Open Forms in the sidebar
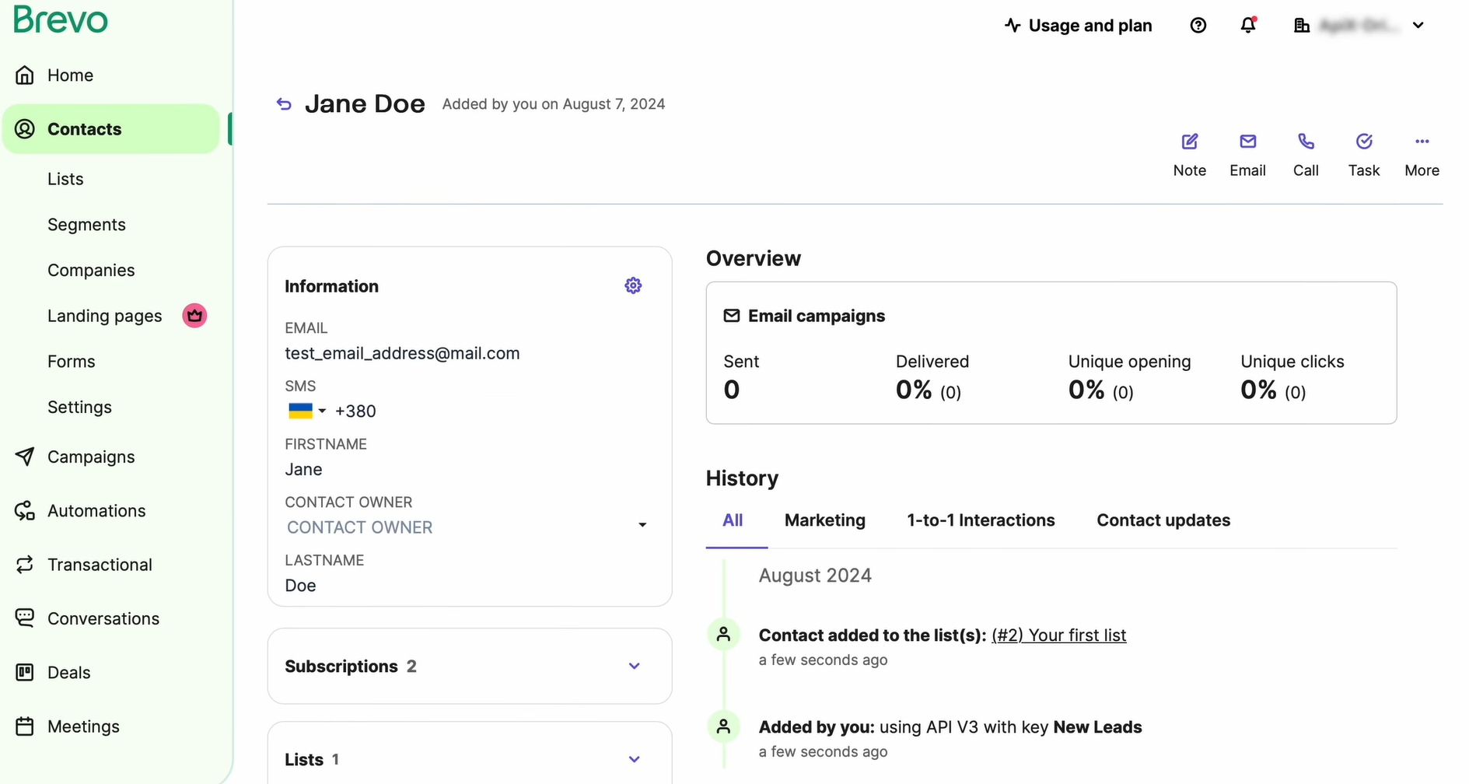Screen dimensions: 1469x784 click(72, 362)
